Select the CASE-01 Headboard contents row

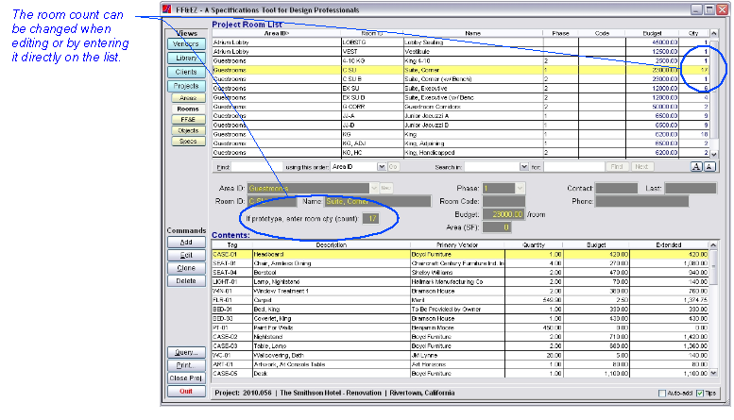pos(461,255)
